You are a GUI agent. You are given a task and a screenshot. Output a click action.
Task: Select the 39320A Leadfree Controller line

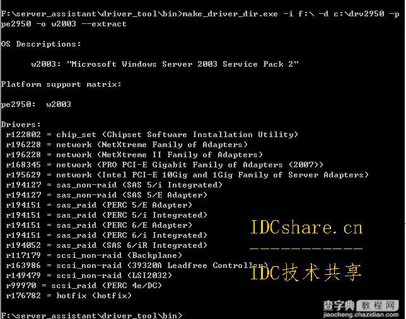click(137, 266)
